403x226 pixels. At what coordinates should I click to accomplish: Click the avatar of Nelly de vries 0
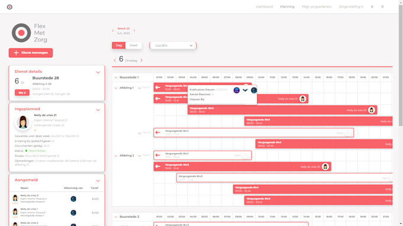coord(15,198)
